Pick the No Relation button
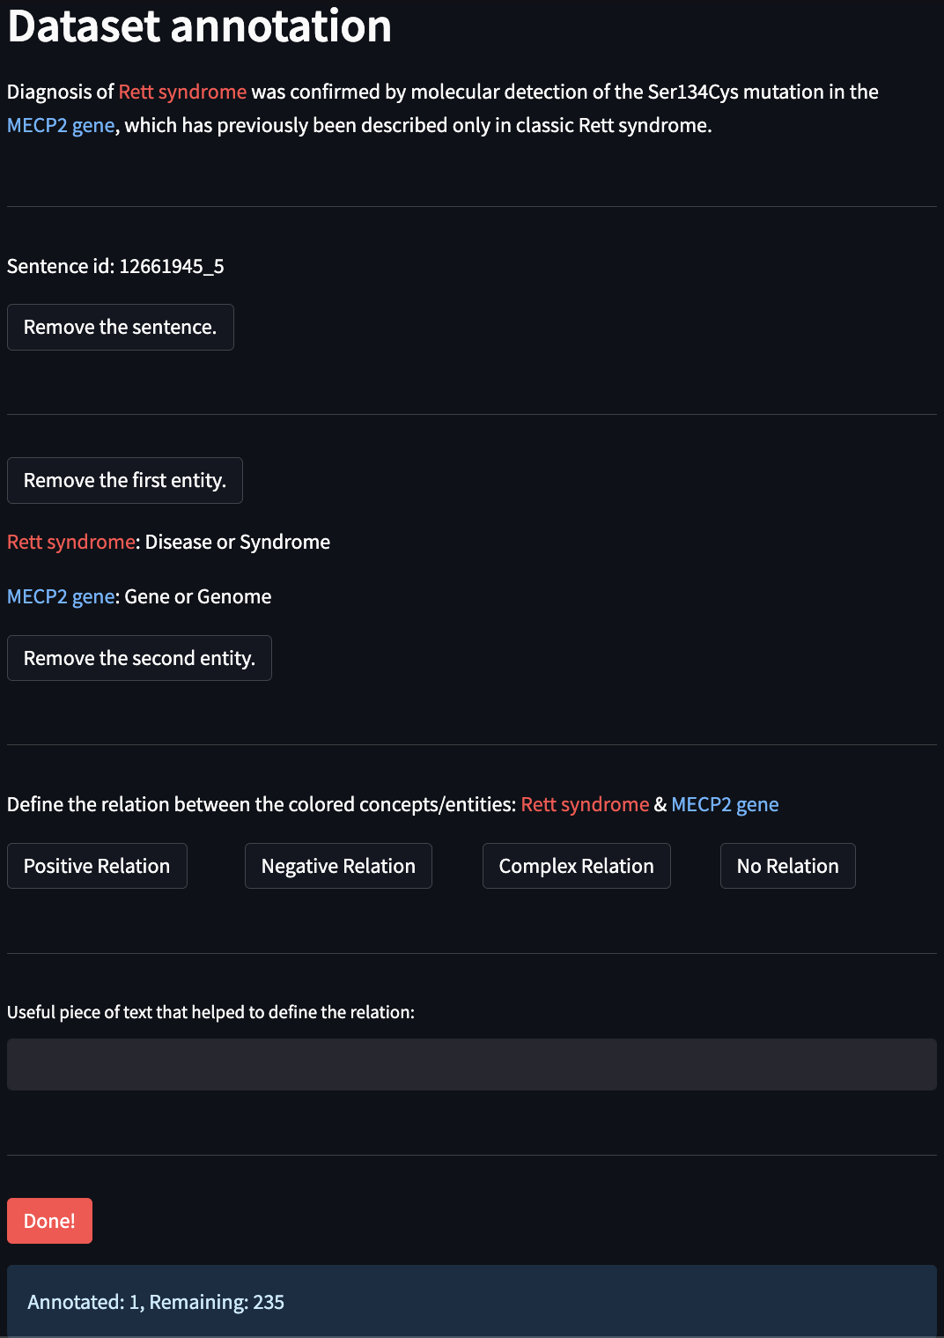Viewport: 944px width, 1338px height. coord(788,866)
